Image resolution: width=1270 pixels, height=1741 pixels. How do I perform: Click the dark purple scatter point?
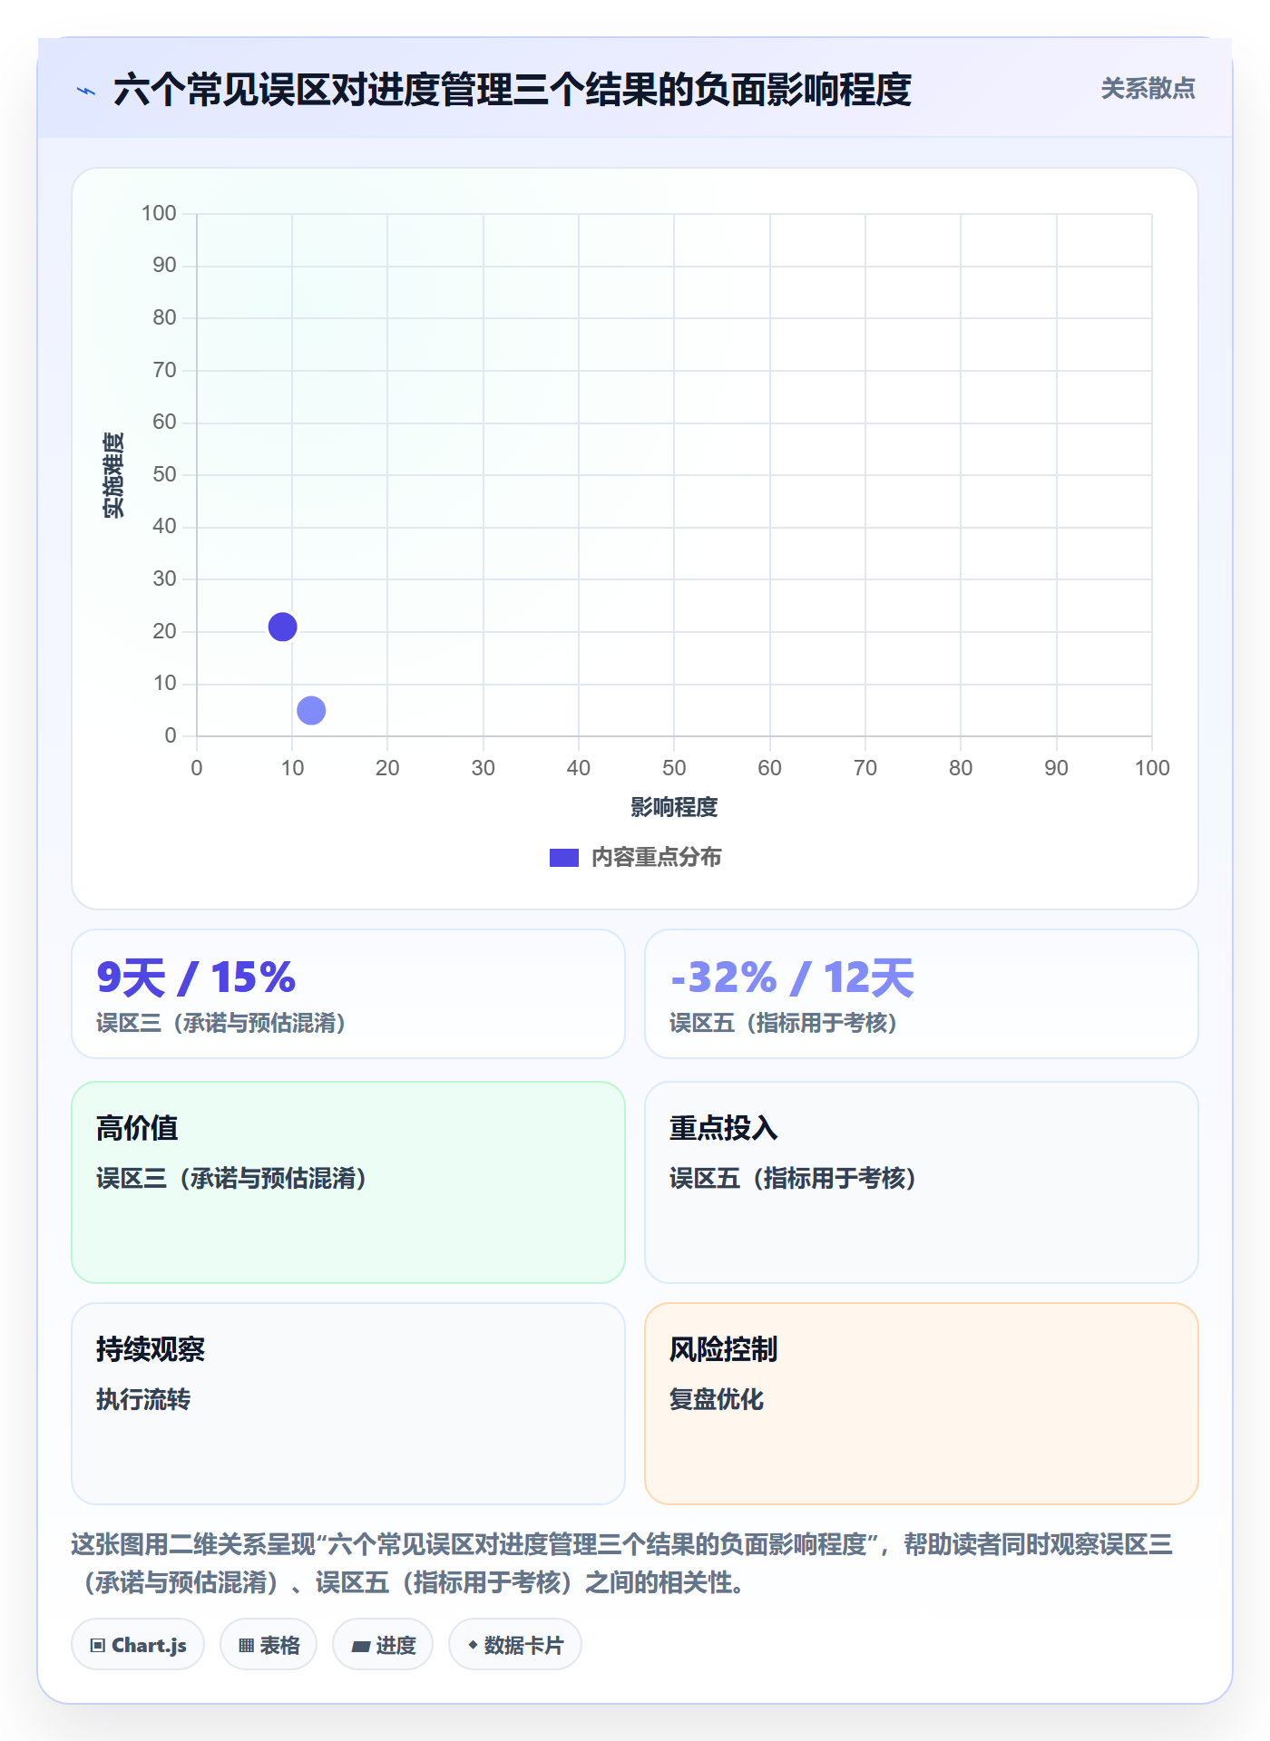click(x=282, y=627)
